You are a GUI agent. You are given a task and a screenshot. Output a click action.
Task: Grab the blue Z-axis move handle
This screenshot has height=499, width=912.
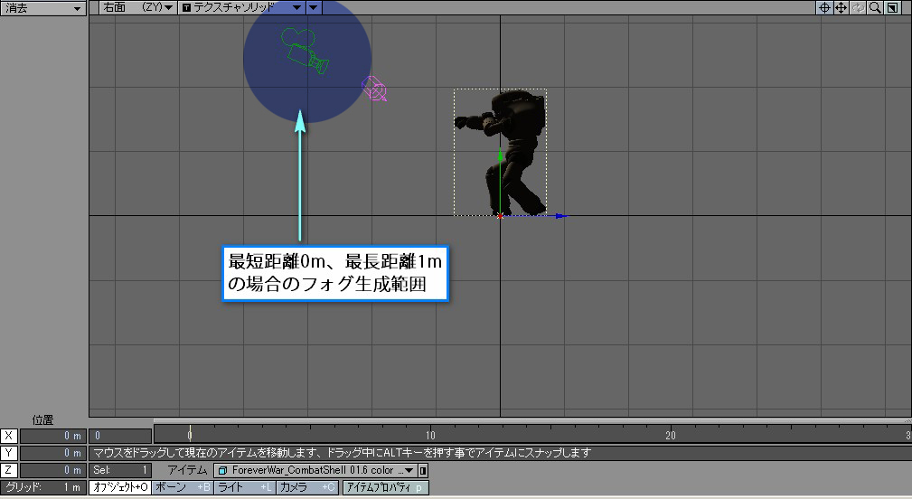[x=560, y=216]
